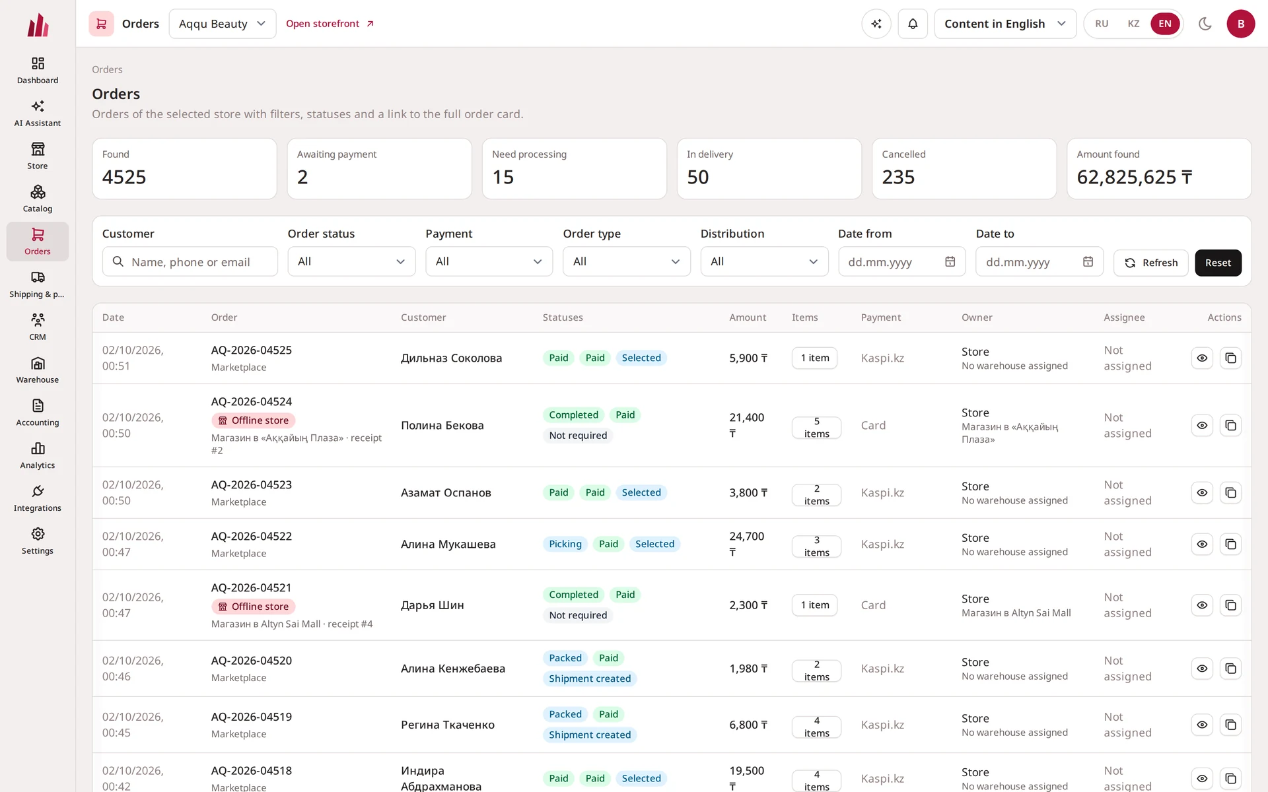
Task: Open Shipping & payments section
Action: click(x=38, y=284)
